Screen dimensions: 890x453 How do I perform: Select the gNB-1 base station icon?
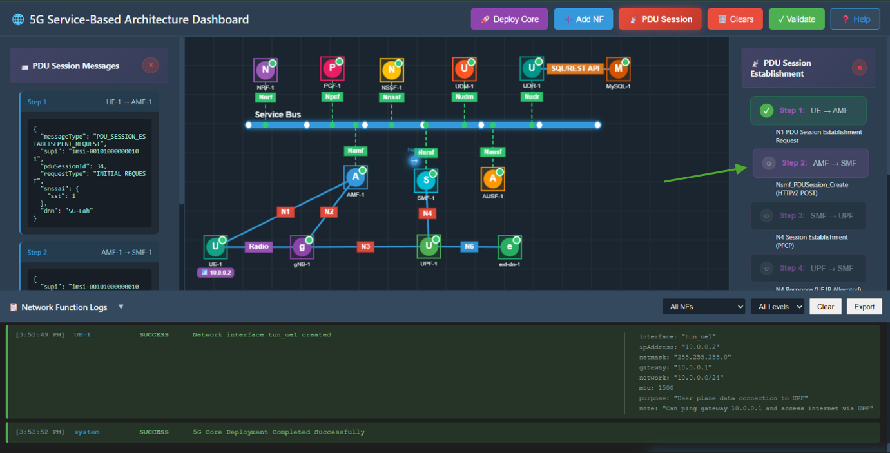[302, 246]
